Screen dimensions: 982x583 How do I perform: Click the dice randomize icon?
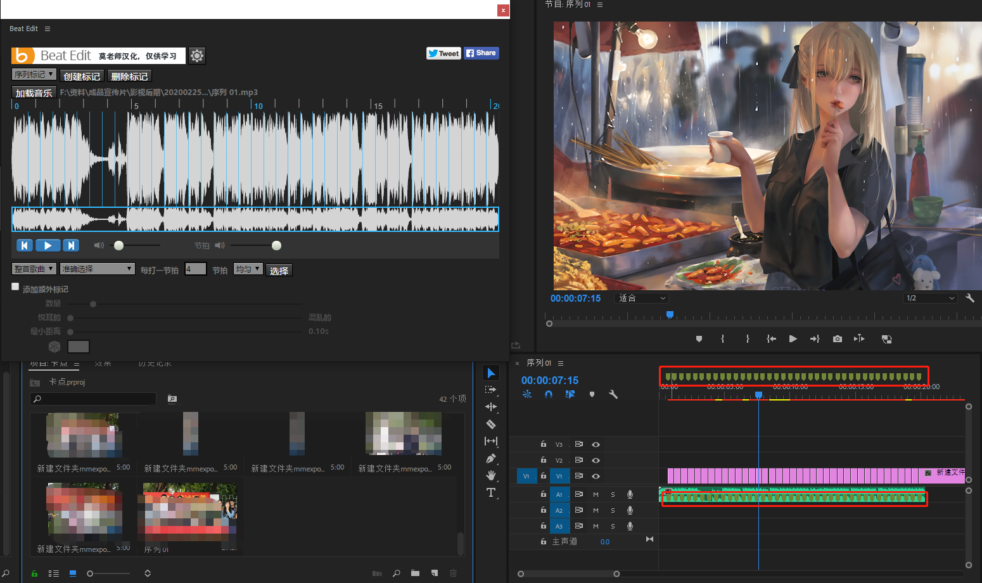pos(54,347)
